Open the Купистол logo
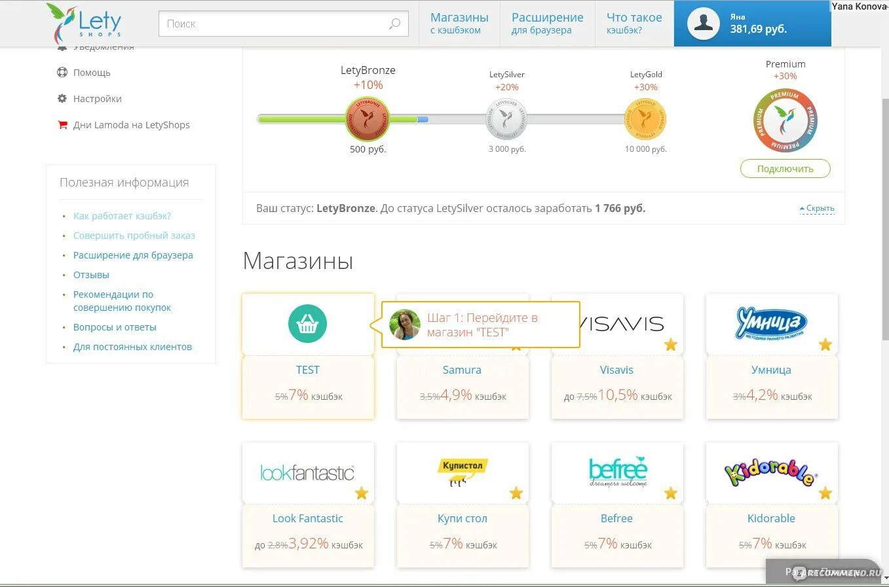 coord(462,472)
